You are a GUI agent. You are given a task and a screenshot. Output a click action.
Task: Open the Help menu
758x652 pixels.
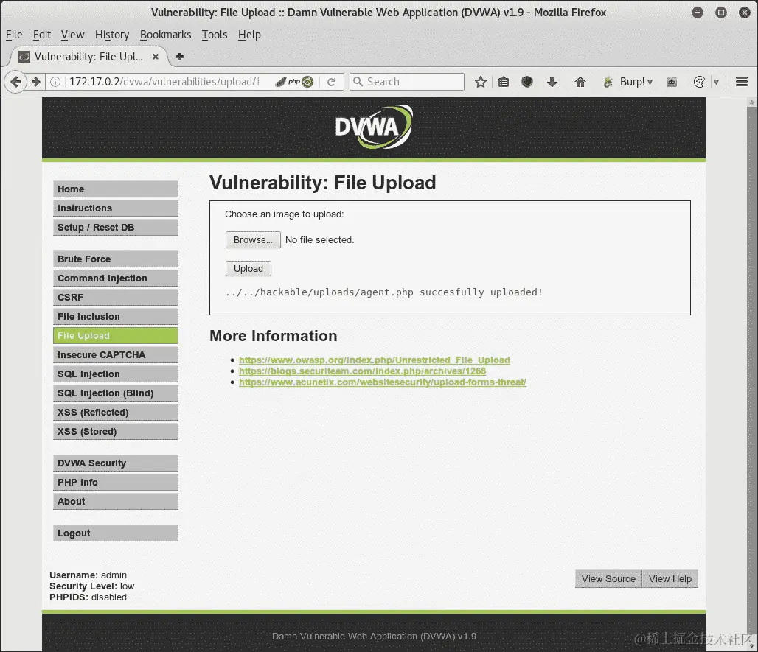coord(249,35)
